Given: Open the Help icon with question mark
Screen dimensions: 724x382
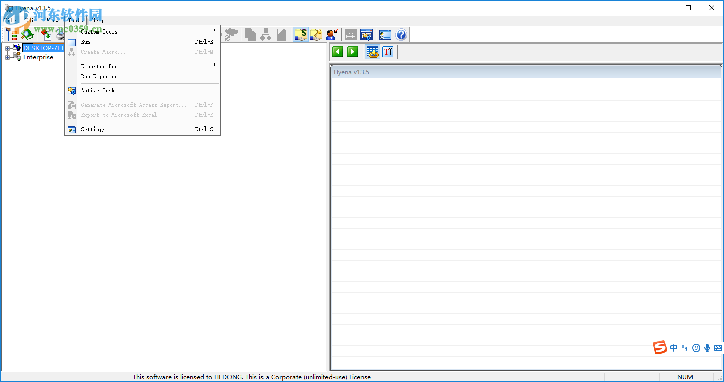Looking at the screenshot, I should point(401,35).
